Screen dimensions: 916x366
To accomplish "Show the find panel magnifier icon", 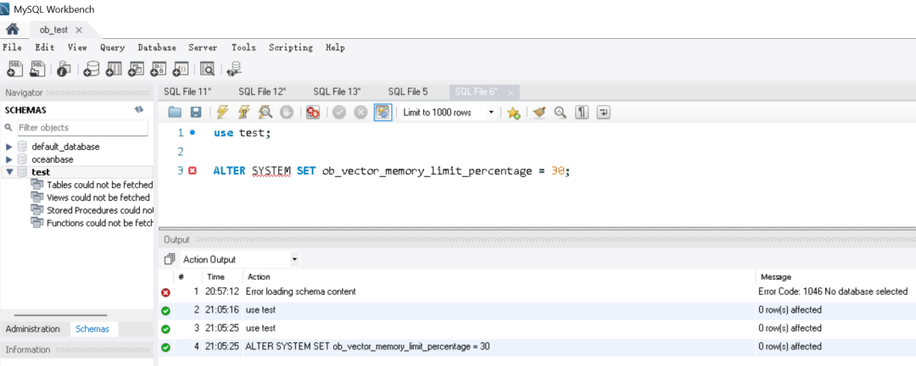I will (560, 113).
